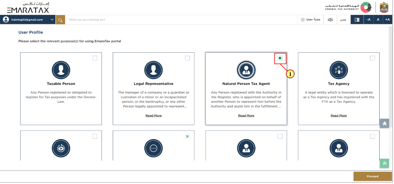
Task: Click the Tax Agency icon
Action: [339, 70]
